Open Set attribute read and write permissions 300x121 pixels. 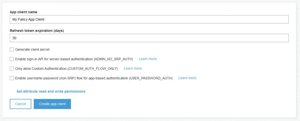(51, 91)
